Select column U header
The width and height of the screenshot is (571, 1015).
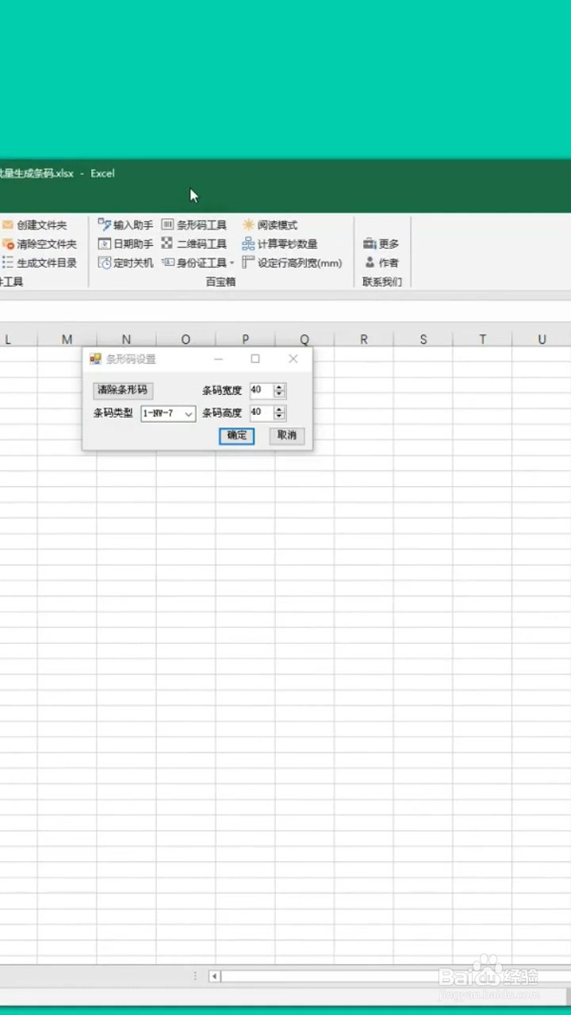tap(542, 339)
